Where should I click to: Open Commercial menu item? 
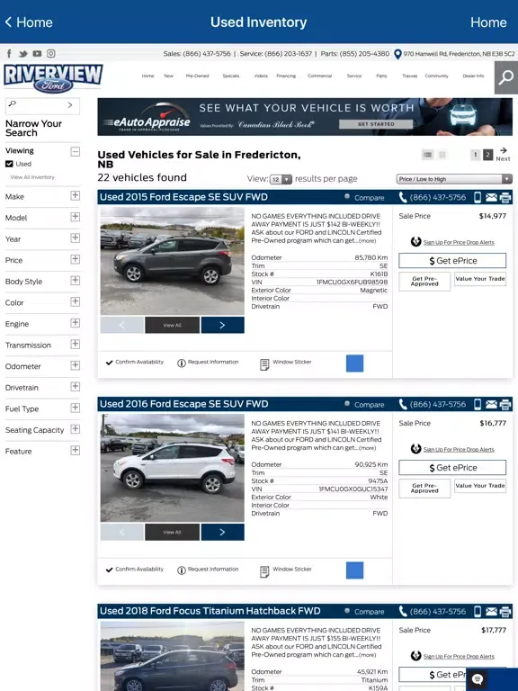[x=320, y=76]
